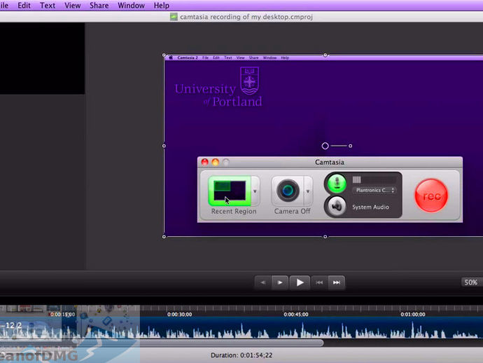Expand the Recent Region dropdown arrow
This screenshot has width=483, height=363.
tap(255, 191)
